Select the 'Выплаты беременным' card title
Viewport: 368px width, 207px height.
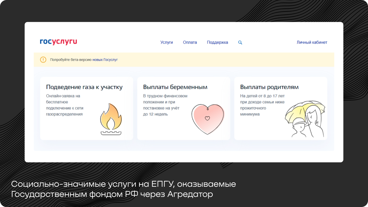click(175, 87)
